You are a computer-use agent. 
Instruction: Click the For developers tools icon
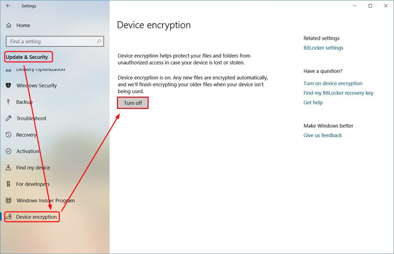(x=8, y=184)
